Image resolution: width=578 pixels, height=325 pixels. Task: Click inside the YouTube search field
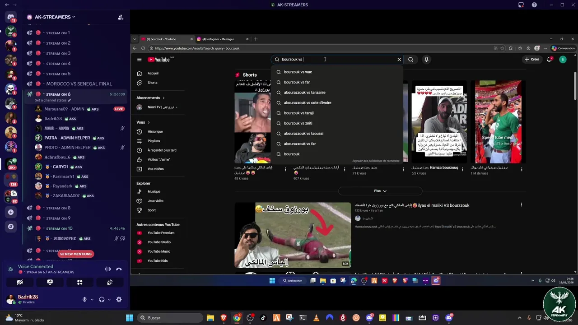tap(336, 60)
